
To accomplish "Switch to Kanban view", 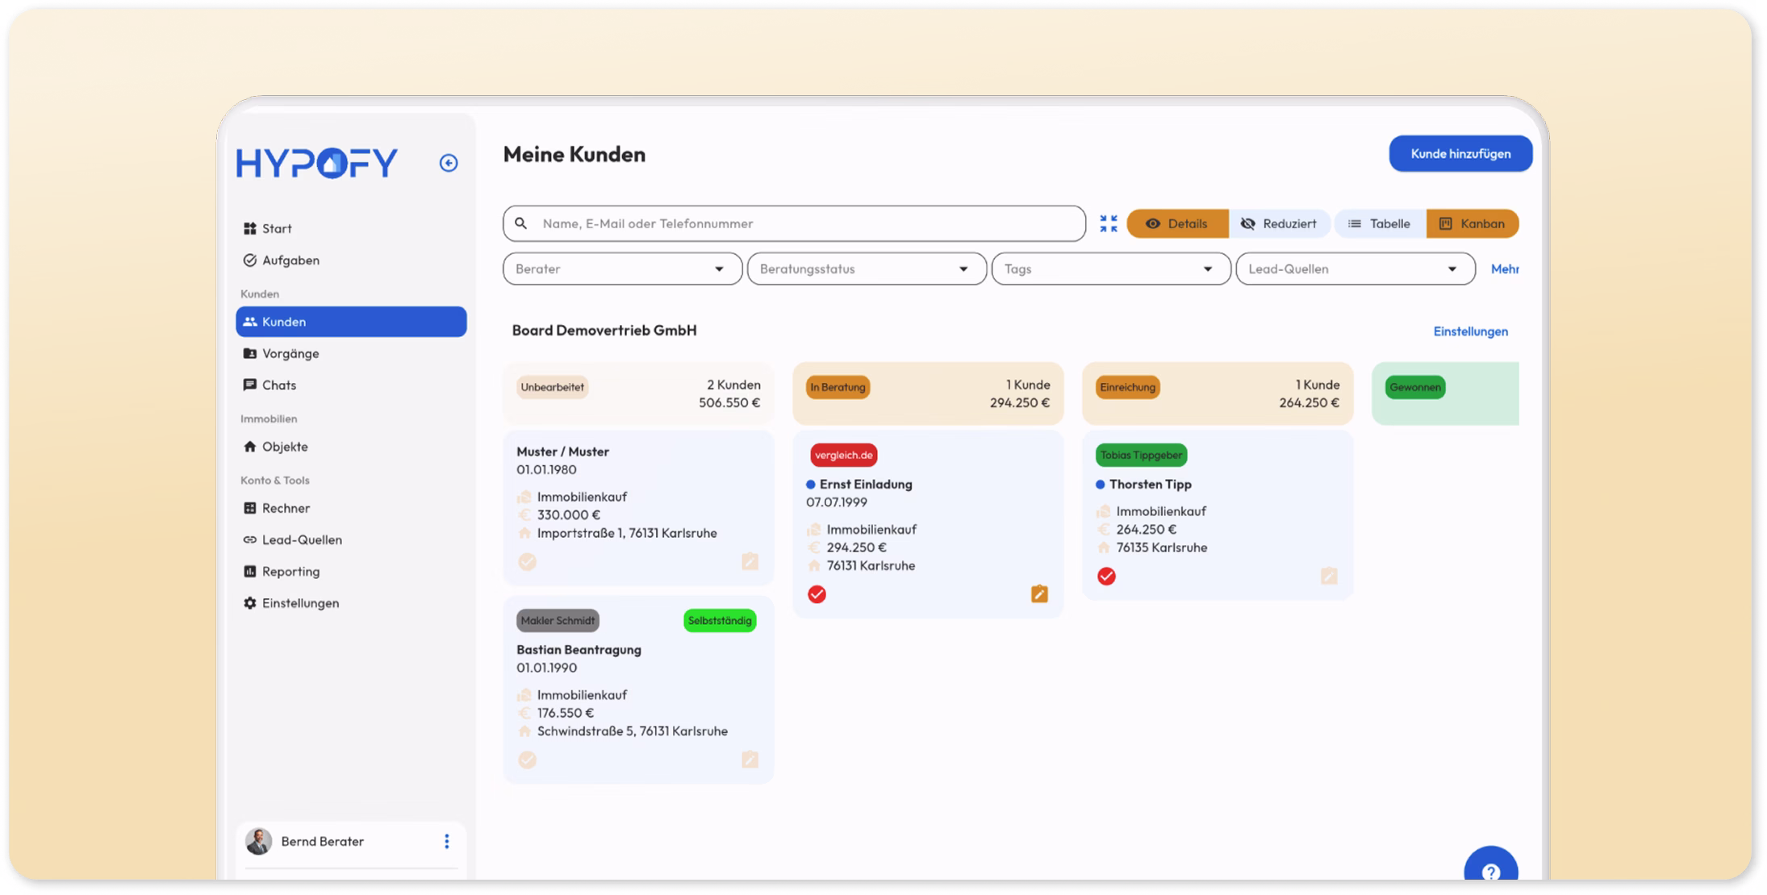I will 1472,223.
